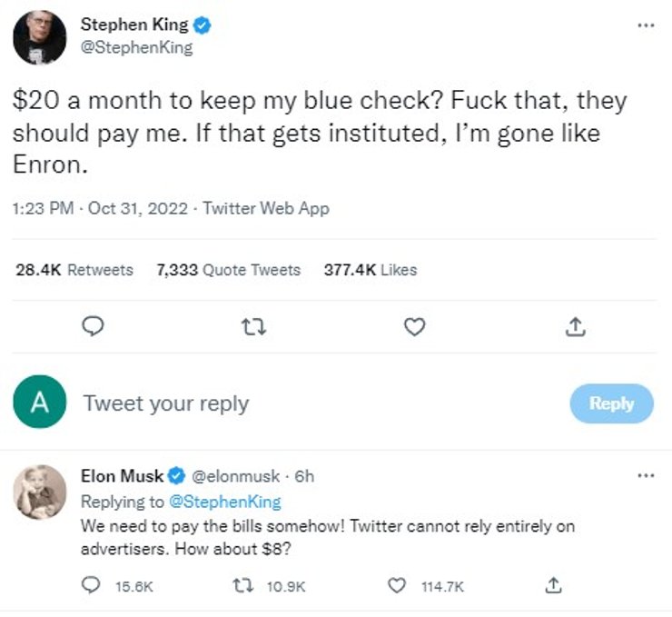Retweet Stephen King's tweet
The image size is (672, 617).
(254, 326)
